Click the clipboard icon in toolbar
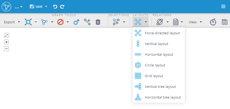 tap(224, 22)
